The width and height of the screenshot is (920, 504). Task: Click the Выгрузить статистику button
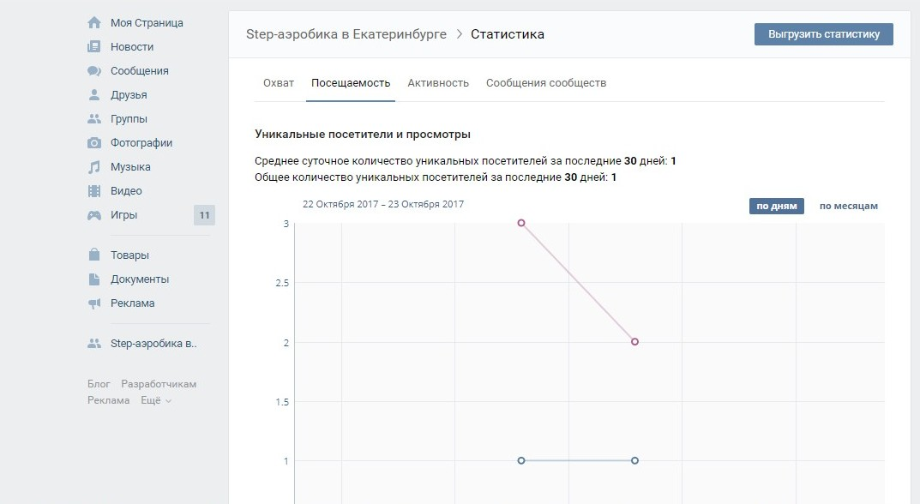tap(823, 34)
